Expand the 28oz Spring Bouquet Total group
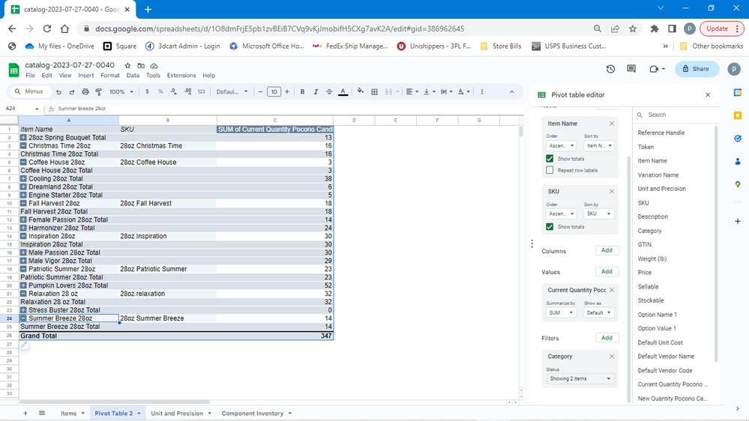Viewport: 749px width, 421px height. click(x=23, y=138)
